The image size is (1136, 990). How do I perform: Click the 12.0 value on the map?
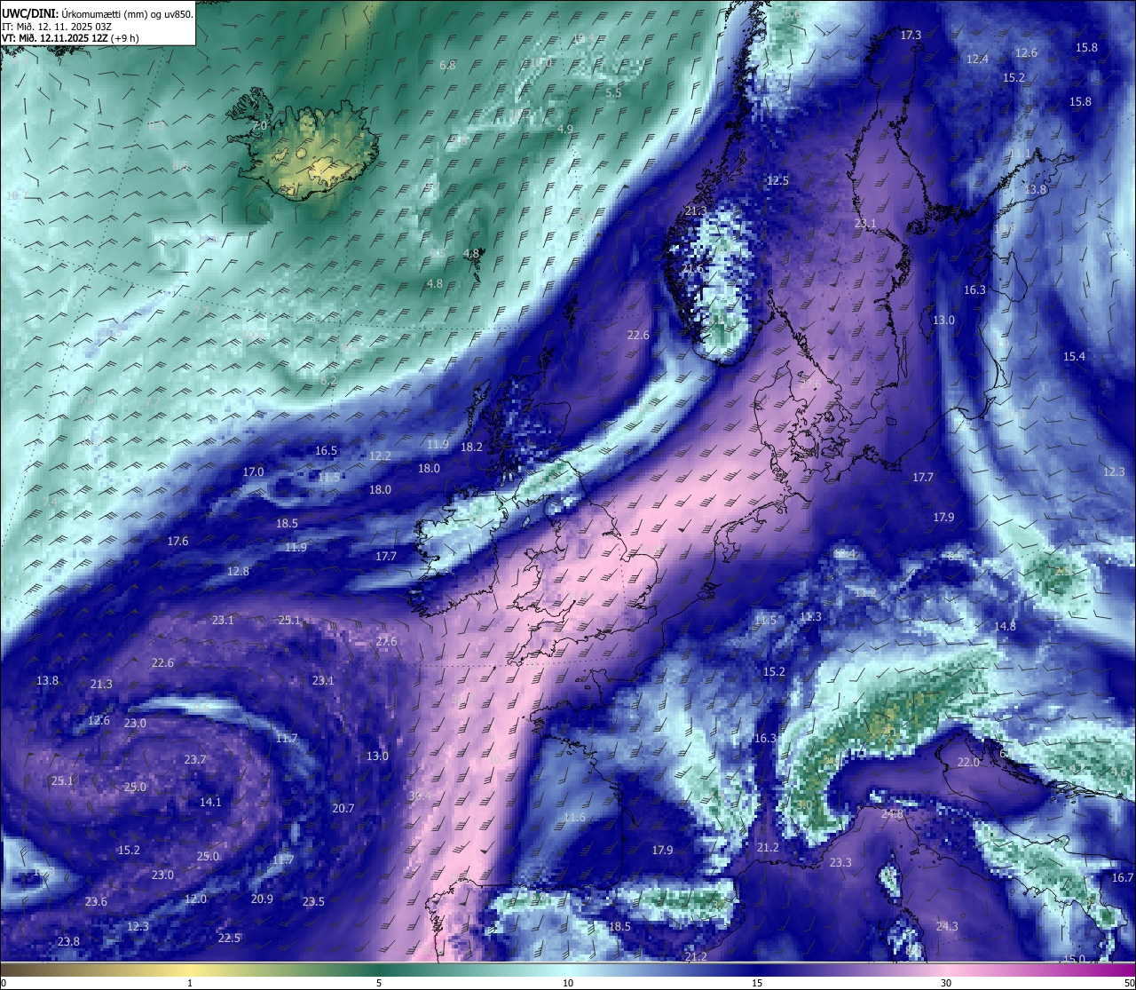click(x=195, y=899)
